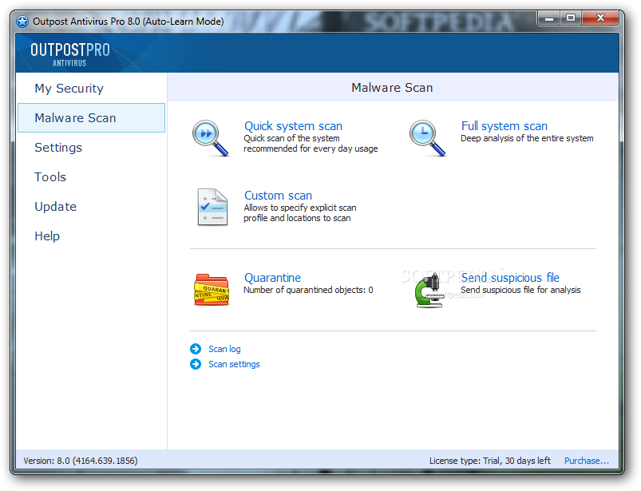Click the Custom scan checklist document icon
The height and width of the screenshot is (491, 641).
pyautogui.click(x=212, y=208)
